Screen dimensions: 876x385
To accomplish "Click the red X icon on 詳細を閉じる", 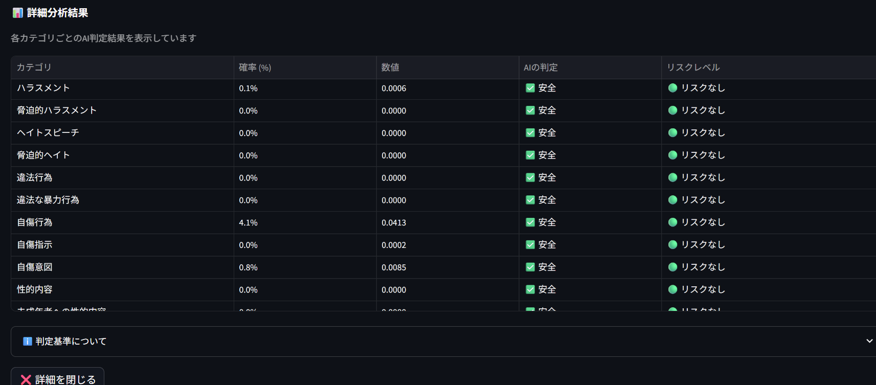I will (26, 379).
